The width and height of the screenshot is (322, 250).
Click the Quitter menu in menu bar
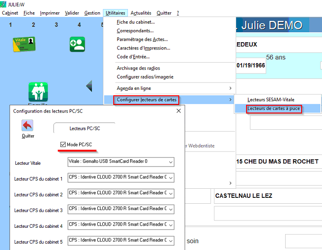pyautogui.click(x=164, y=13)
